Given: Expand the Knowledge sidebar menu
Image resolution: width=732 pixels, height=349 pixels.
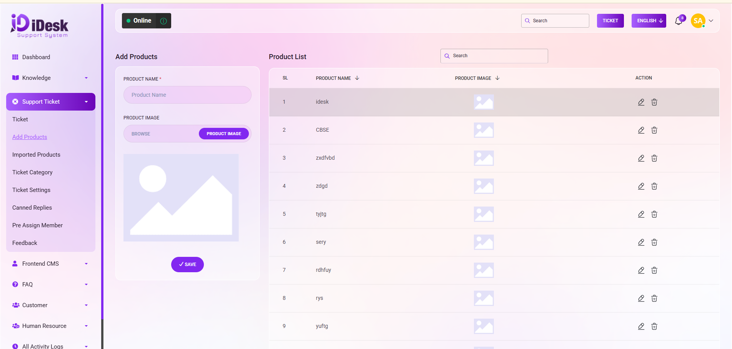Looking at the screenshot, I should pyautogui.click(x=50, y=78).
